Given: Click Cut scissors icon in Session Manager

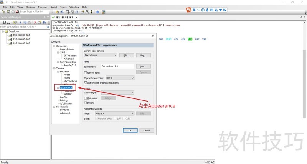Looking at the screenshot, I should tap(20, 22).
